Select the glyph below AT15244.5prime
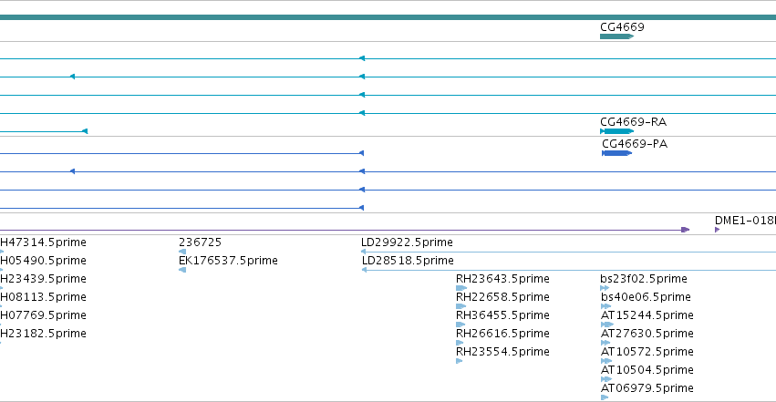Viewport: 776px width, 402px height. pos(606,325)
